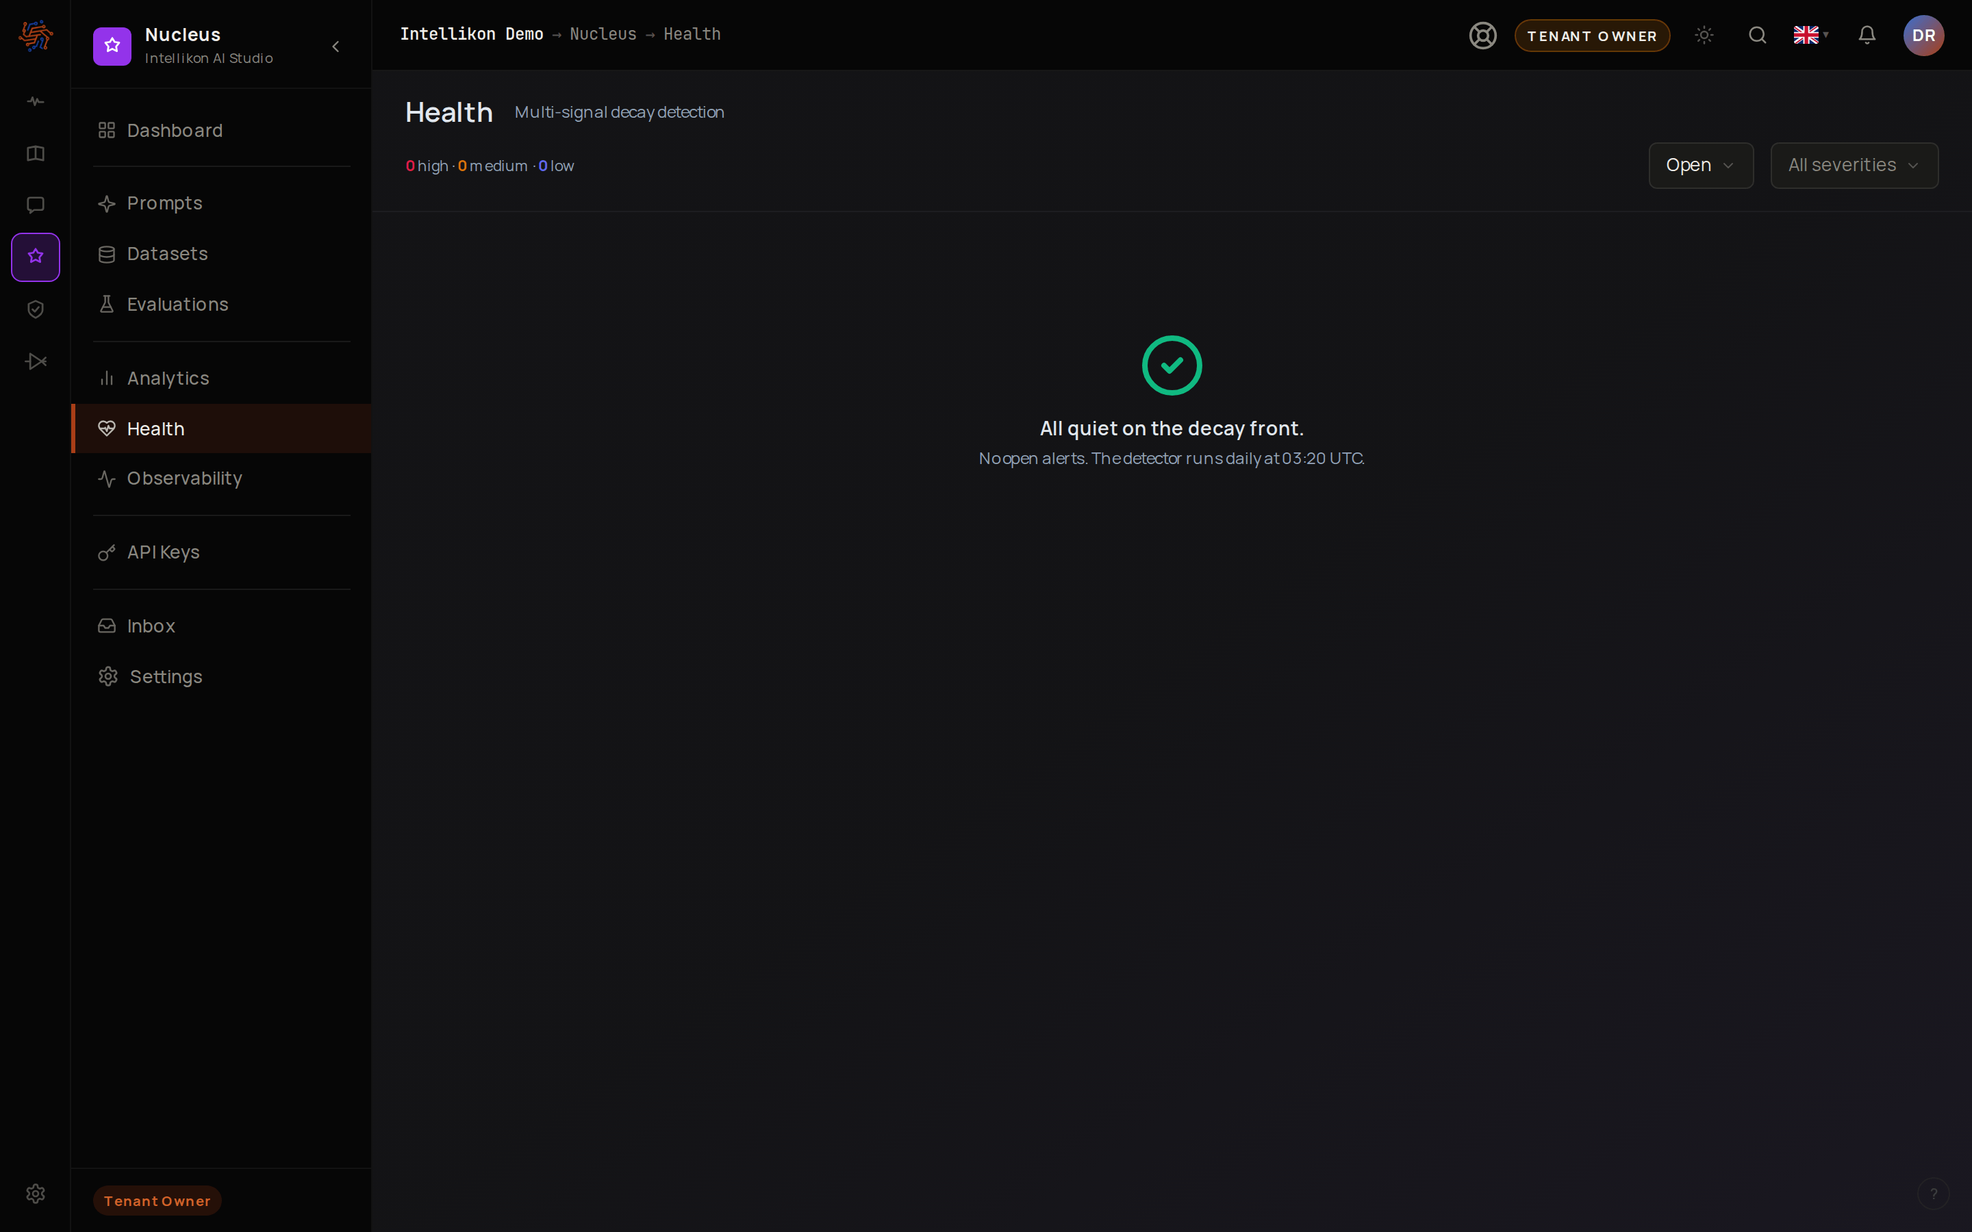The image size is (1972, 1232).
Task: Open Settings in the sidebar
Action: pos(221,676)
